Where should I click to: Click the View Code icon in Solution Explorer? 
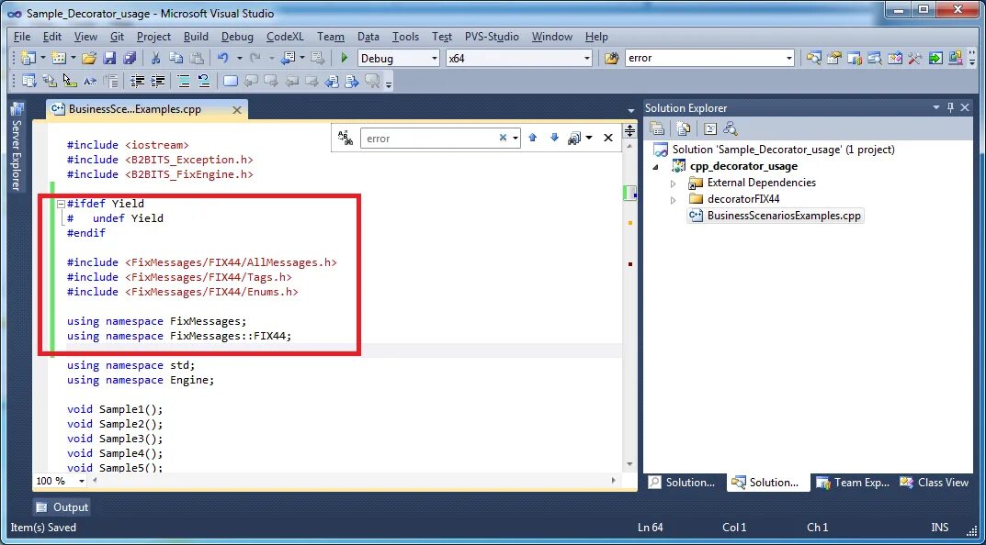[x=710, y=128]
